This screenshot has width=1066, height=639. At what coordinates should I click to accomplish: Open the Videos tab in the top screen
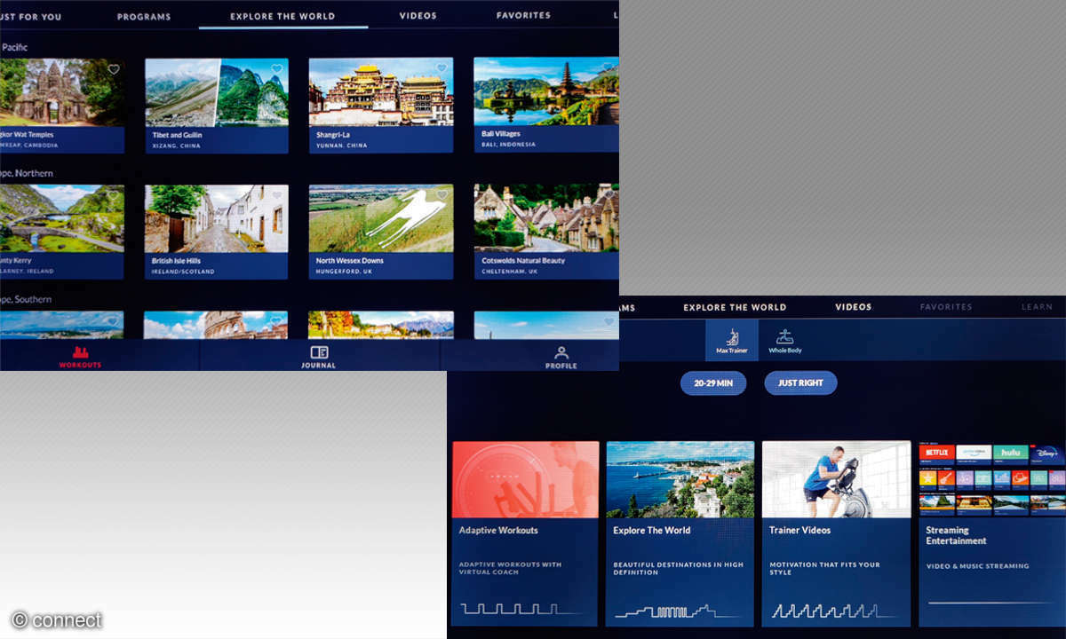[x=418, y=16]
